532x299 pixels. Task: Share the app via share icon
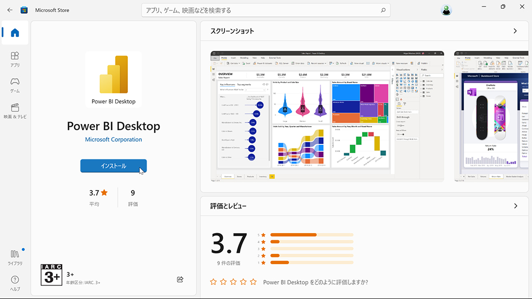point(180,279)
